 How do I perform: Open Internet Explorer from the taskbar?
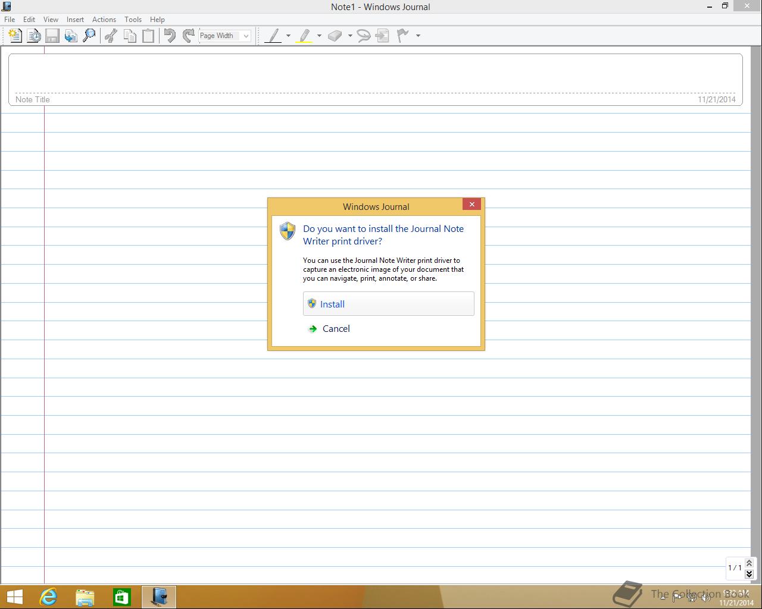48,597
